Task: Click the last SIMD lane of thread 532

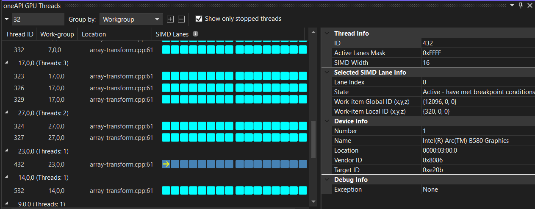Action: pos(302,190)
